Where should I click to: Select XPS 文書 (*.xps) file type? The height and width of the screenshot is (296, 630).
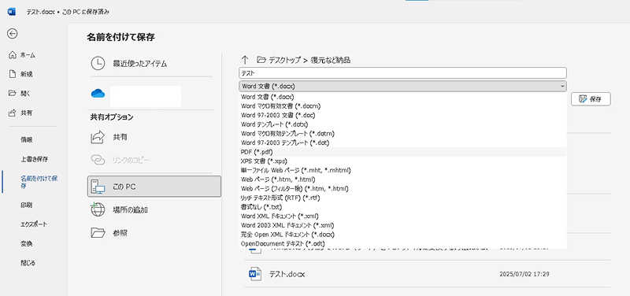pos(402,161)
